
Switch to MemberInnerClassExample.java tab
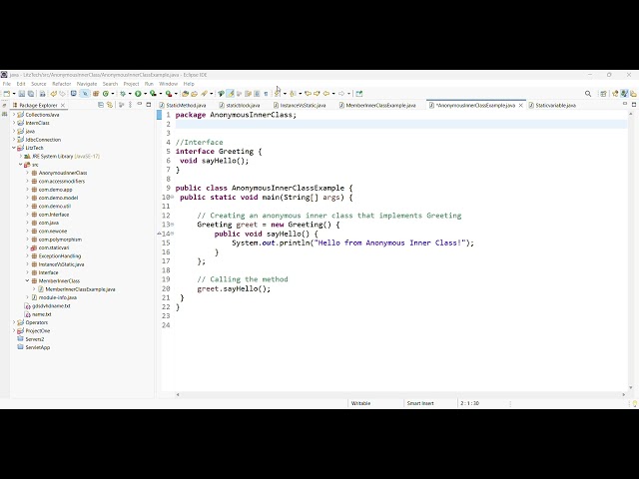(x=377, y=106)
